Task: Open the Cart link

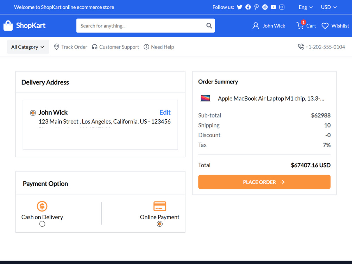Action: (311, 26)
